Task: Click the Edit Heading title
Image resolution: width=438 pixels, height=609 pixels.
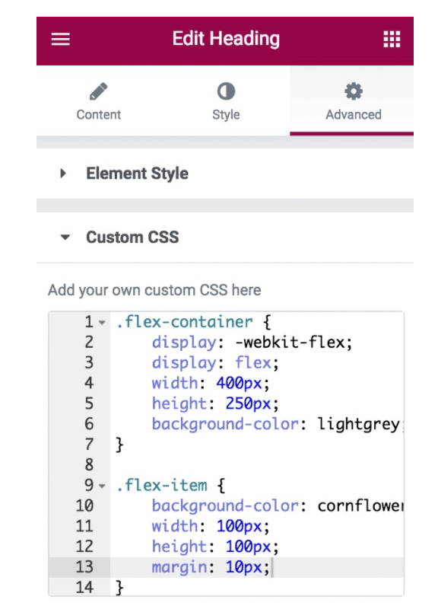Action: click(x=226, y=39)
